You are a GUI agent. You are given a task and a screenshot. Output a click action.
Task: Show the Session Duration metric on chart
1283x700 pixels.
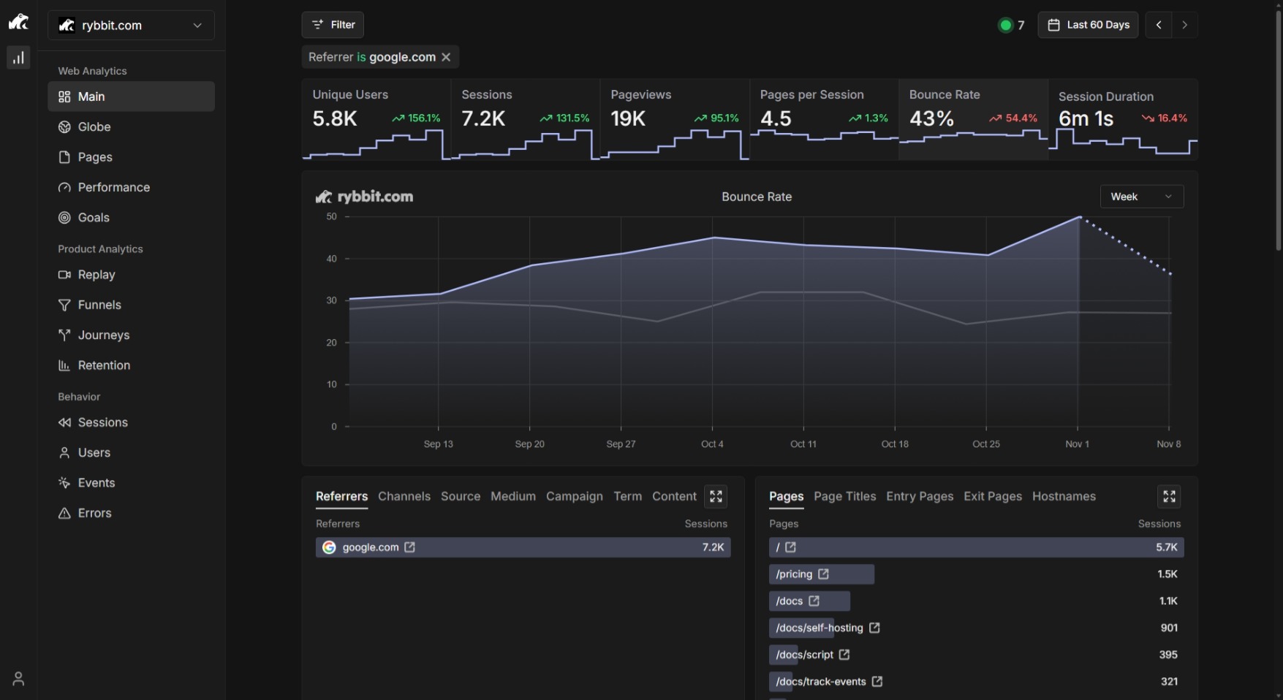[x=1122, y=118]
